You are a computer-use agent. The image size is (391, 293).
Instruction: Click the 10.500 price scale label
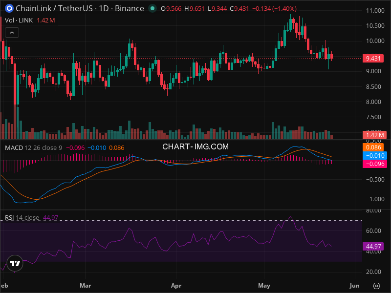[375, 26]
